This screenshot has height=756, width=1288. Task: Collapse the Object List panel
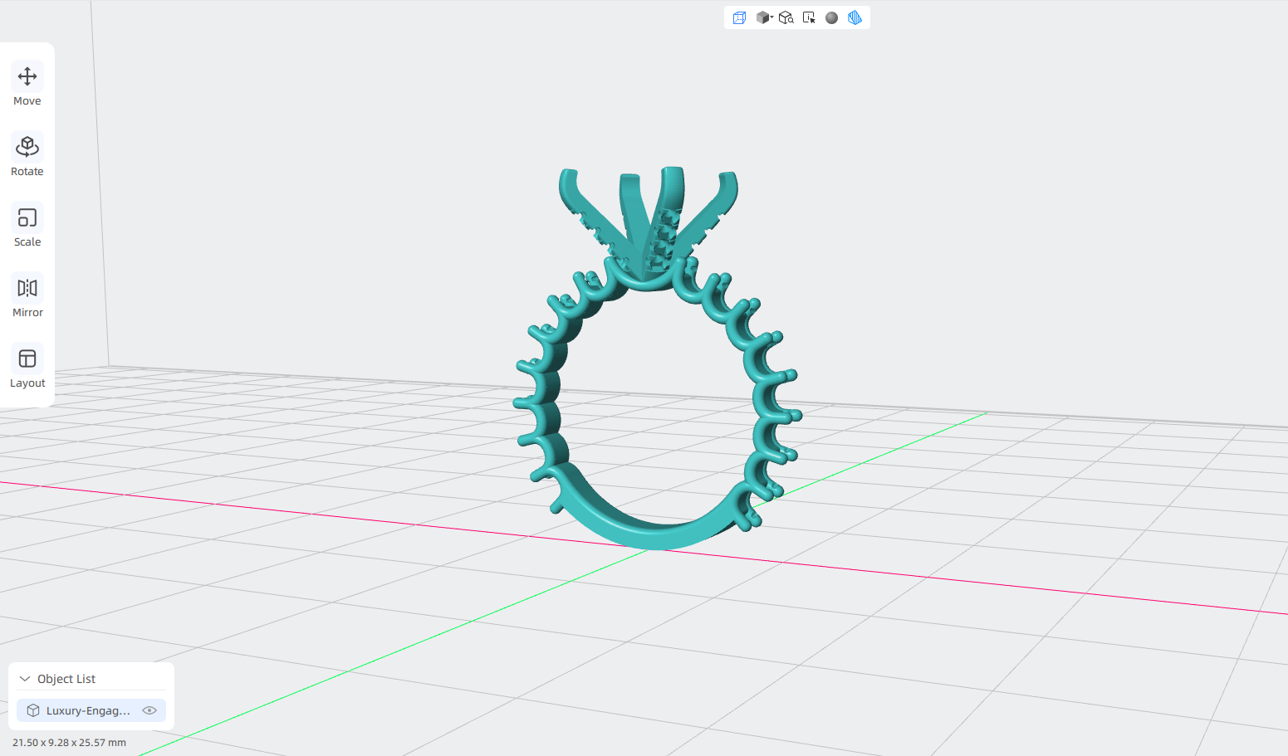pos(25,679)
